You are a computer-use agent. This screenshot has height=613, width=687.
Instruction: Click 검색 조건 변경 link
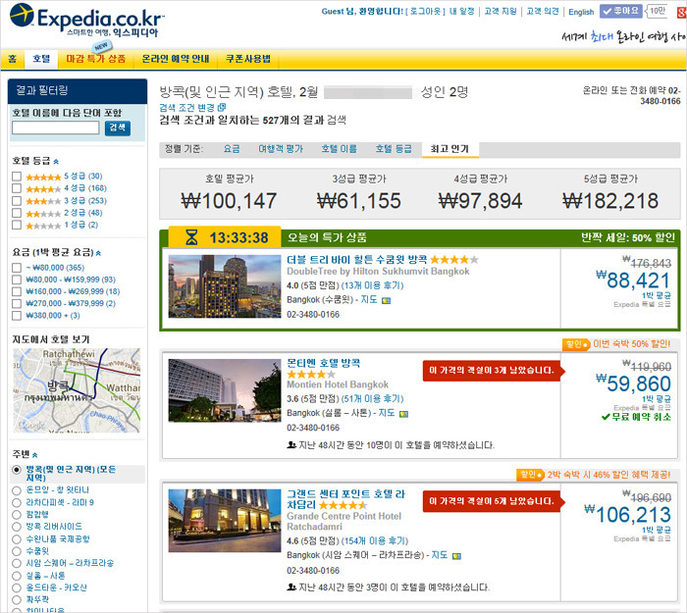[186, 107]
